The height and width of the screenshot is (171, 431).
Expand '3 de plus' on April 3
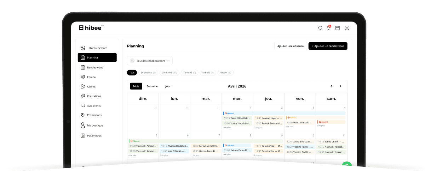coord(289,127)
